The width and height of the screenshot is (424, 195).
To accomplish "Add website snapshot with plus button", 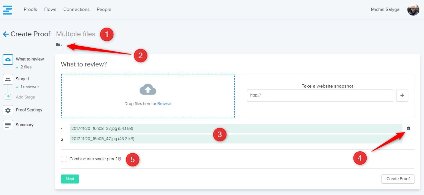I will [402, 95].
